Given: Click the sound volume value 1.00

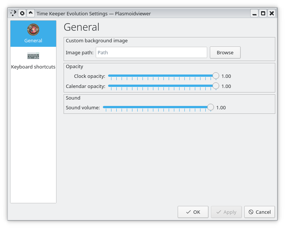Looking at the screenshot, I should 221,108.
